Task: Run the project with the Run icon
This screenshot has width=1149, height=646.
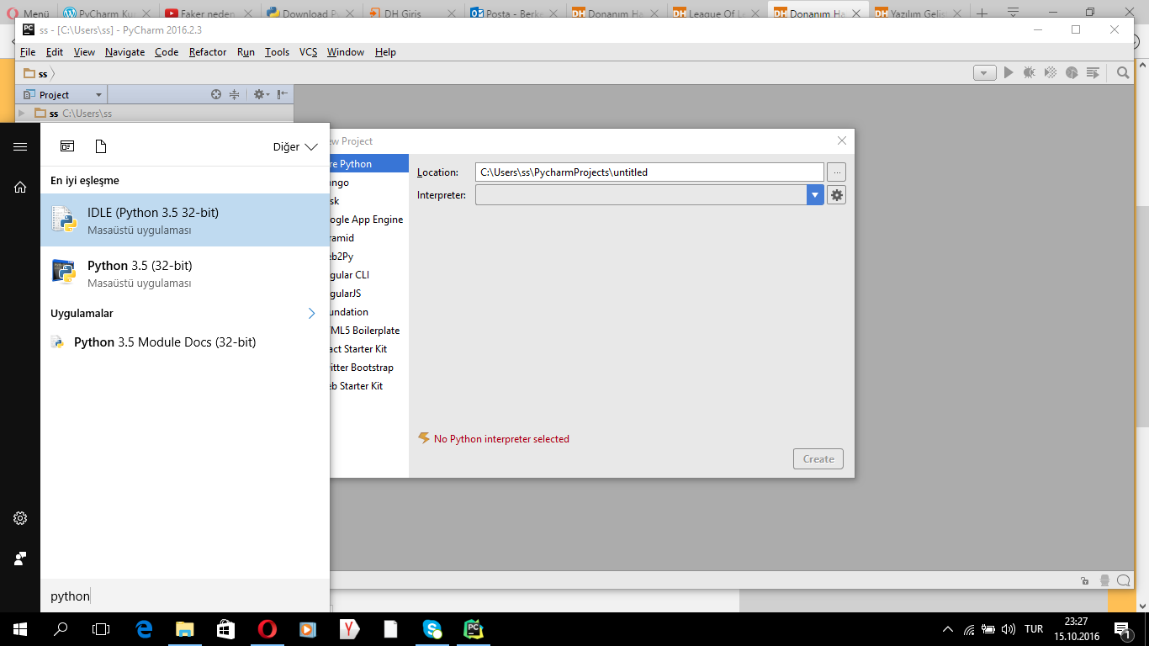Action: 1009,73
